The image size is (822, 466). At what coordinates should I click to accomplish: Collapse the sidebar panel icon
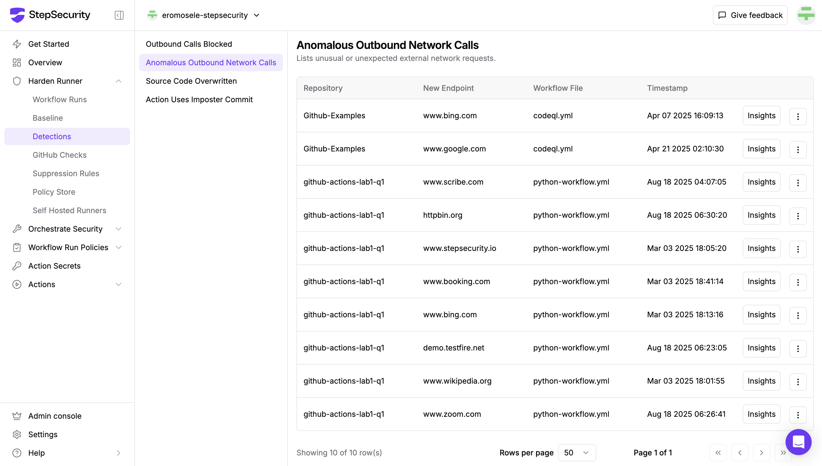pyautogui.click(x=119, y=15)
